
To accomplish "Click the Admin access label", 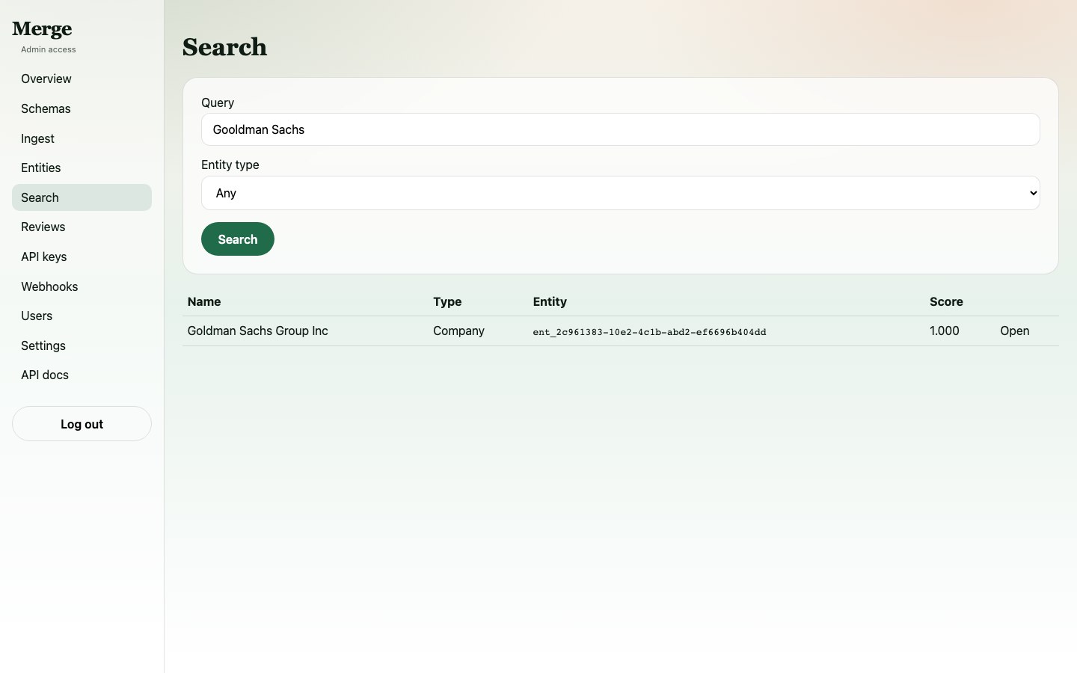I will (49, 49).
